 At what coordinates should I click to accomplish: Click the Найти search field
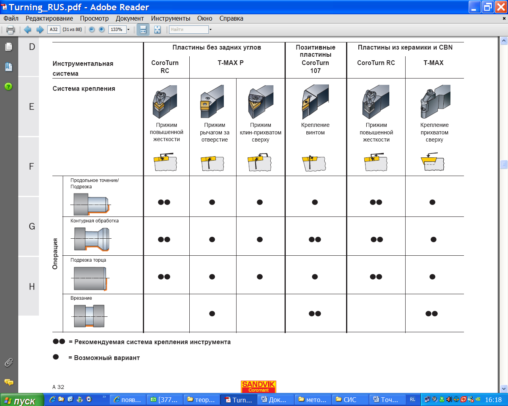click(189, 29)
